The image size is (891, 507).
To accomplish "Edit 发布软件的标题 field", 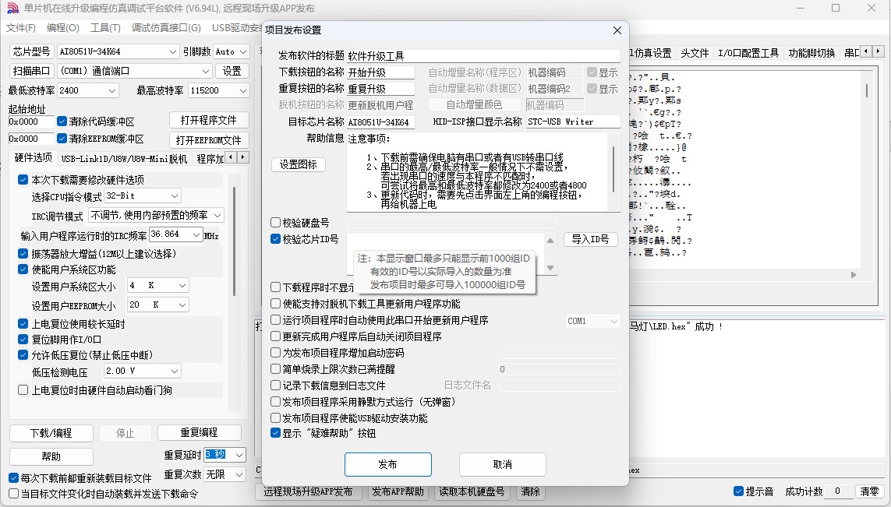I will pos(483,55).
